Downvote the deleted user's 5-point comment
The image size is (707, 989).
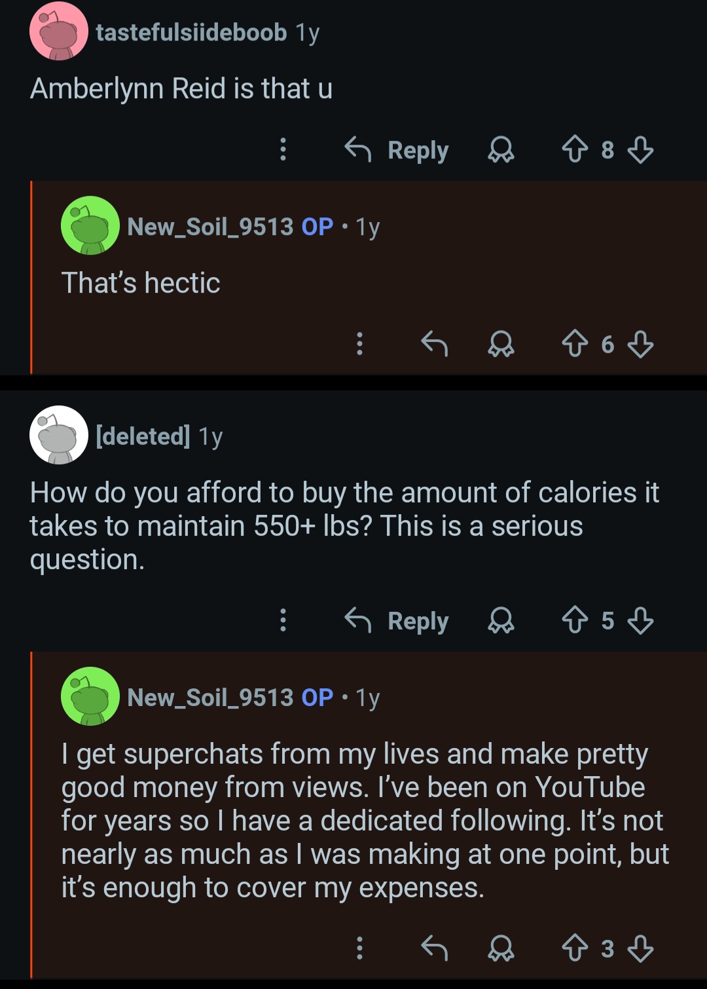click(x=640, y=620)
